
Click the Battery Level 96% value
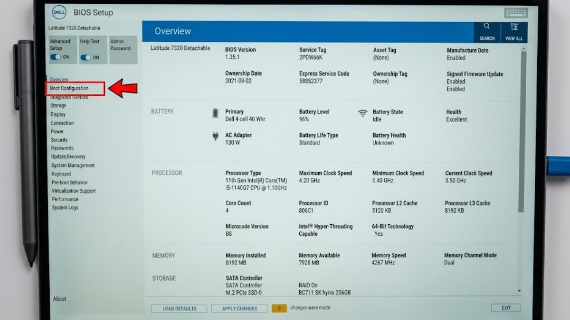pos(304,119)
